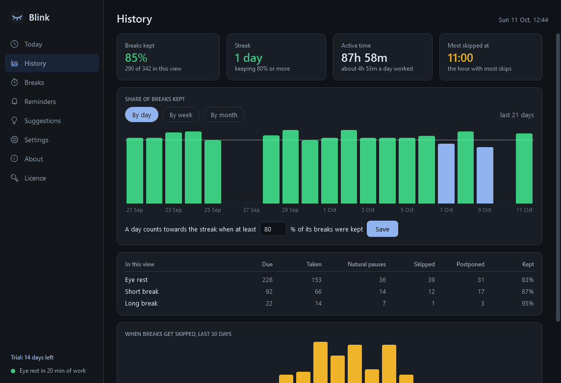Click the 'last 21 days' label
Viewport: 561px width, 383px height.
(x=517, y=115)
